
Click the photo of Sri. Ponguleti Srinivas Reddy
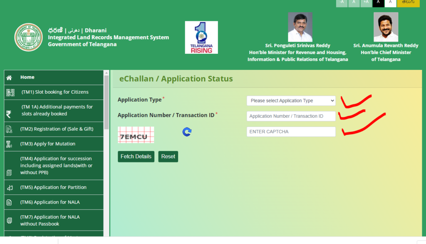(x=300, y=27)
